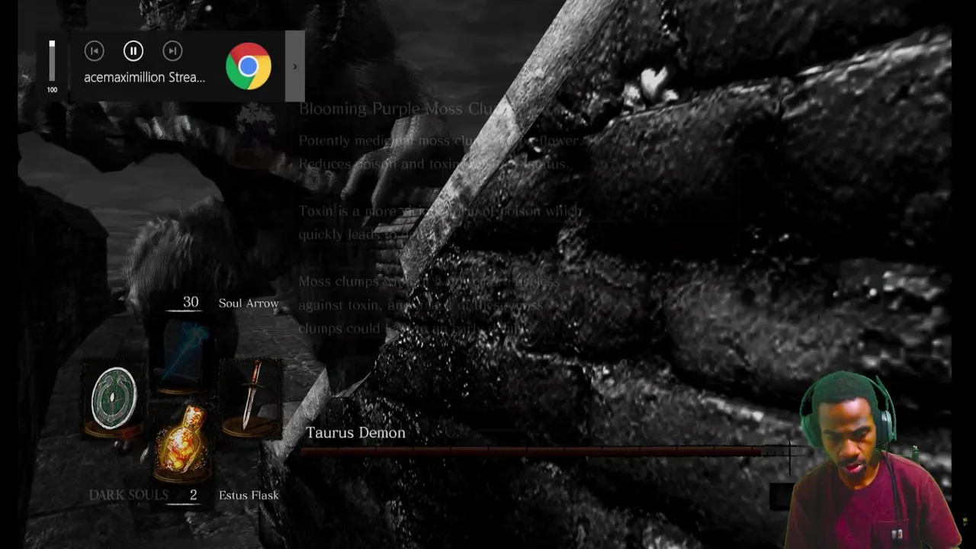Skip to next track in media overlay
976x549 pixels.
pos(172,51)
